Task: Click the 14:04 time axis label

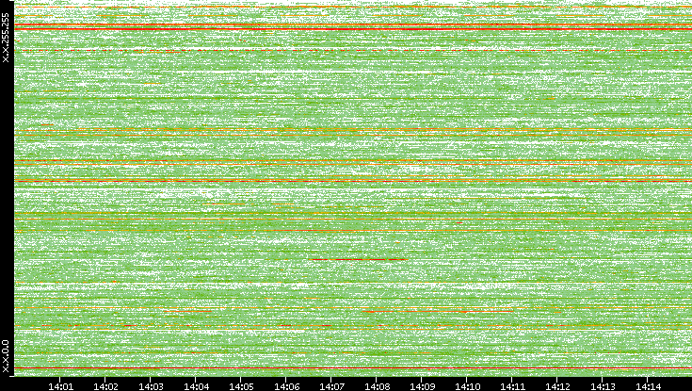Action: coord(196,386)
